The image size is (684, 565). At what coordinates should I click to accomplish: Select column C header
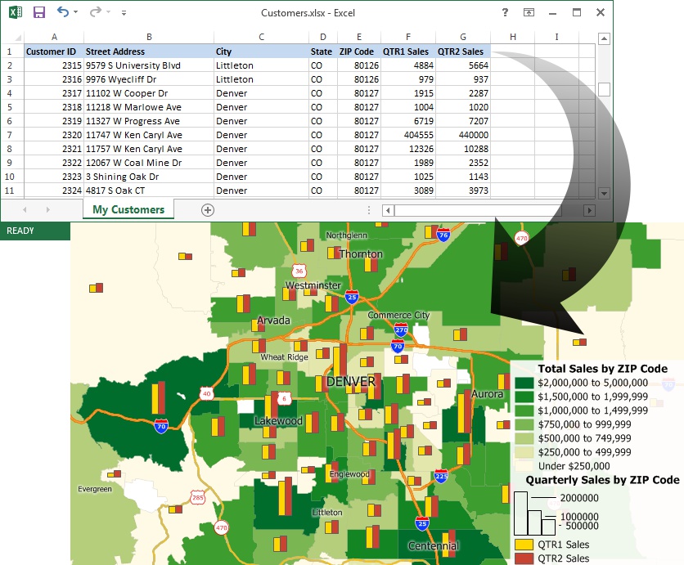click(x=261, y=37)
